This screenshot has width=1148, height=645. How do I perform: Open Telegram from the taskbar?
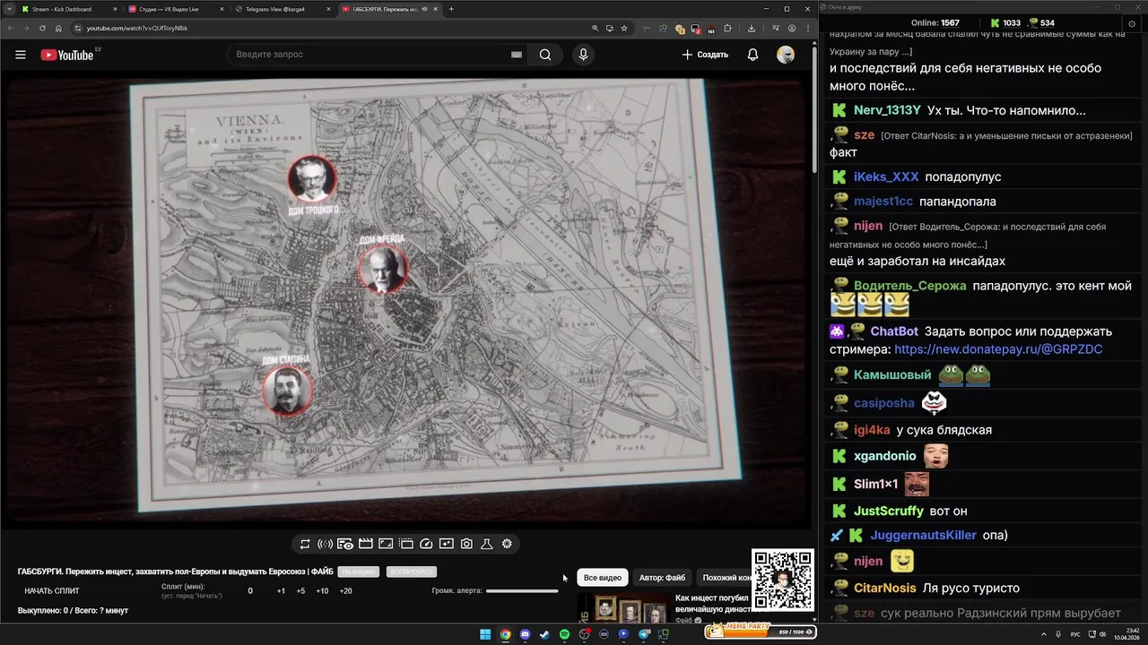[644, 634]
